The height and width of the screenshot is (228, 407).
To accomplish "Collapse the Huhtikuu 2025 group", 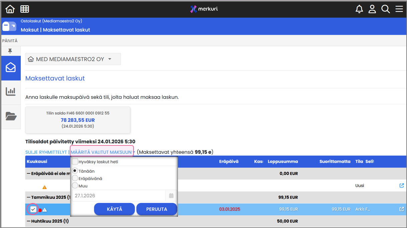I will (x=28, y=221).
